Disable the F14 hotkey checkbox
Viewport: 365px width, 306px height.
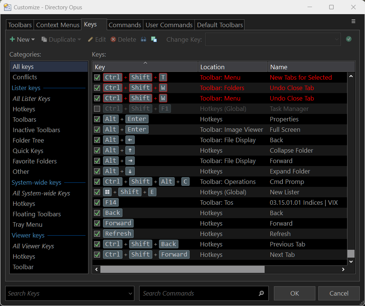click(97, 203)
